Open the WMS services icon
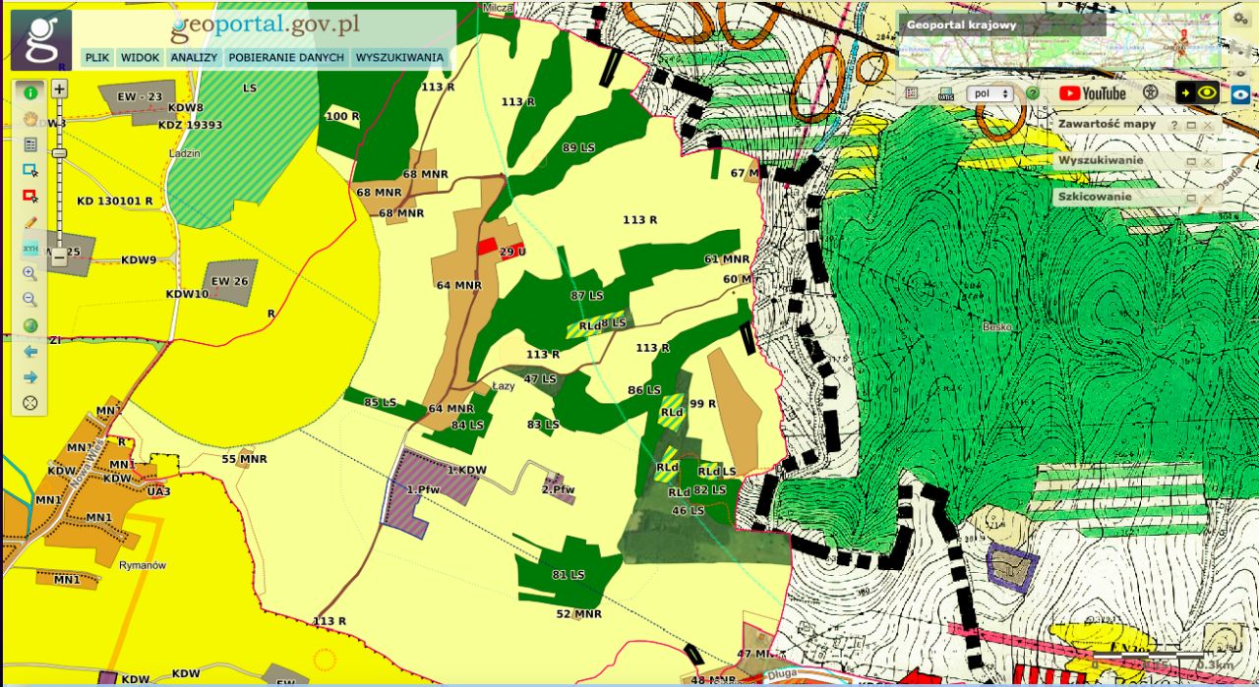 tap(945, 93)
